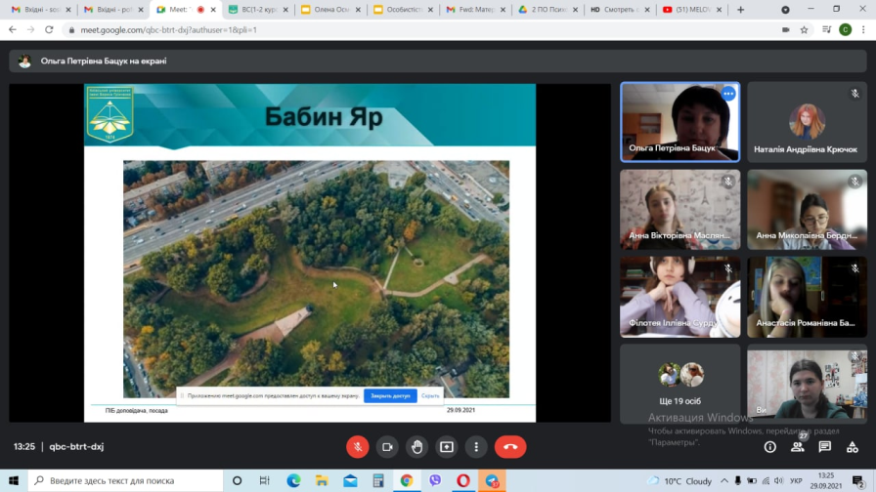
Task: Toggle the camera on or off
Action: pyautogui.click(x=387, y=447)
